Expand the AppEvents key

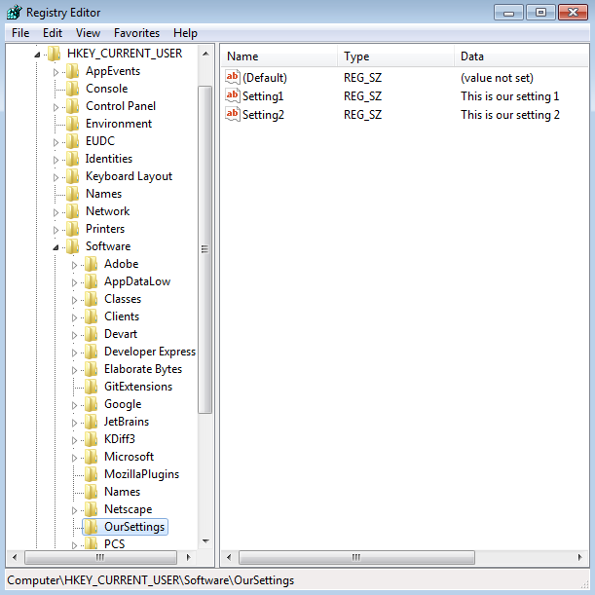pyautogui.click(x=56, y=72)
